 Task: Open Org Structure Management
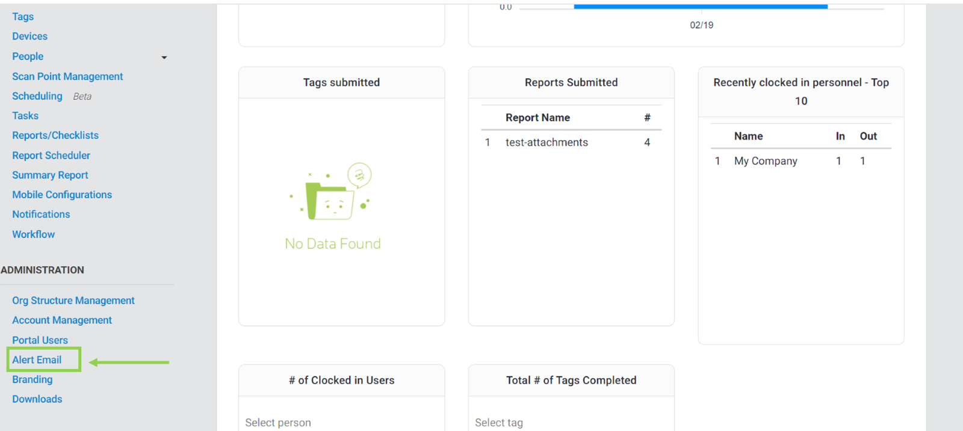[x=73, y=301]
